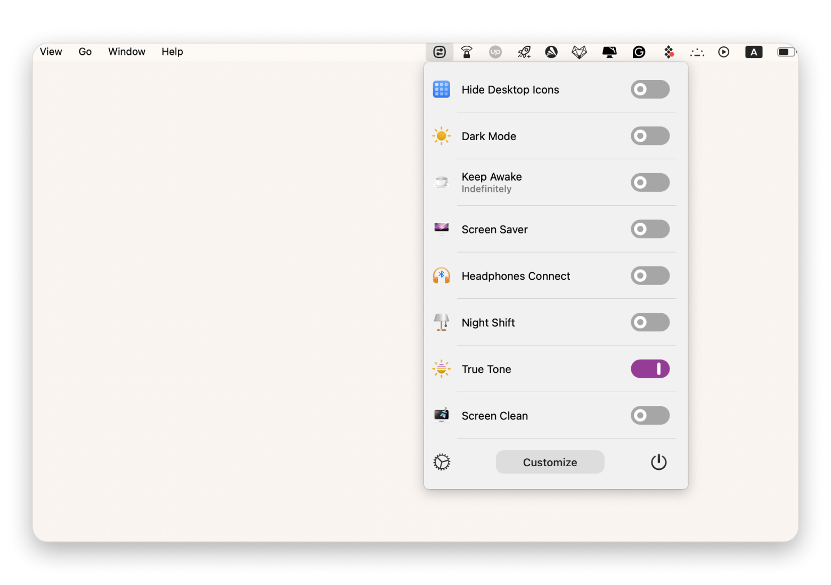
Task: Enable Hide Desktop Icons
Action: [650, 89]
